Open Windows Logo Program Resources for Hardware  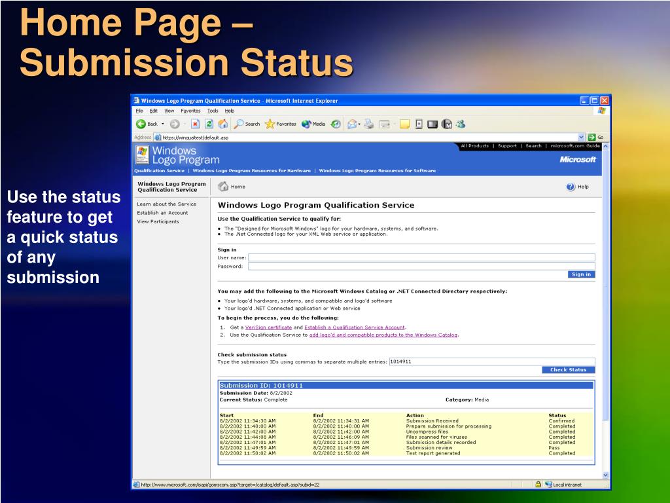point(252,171)
